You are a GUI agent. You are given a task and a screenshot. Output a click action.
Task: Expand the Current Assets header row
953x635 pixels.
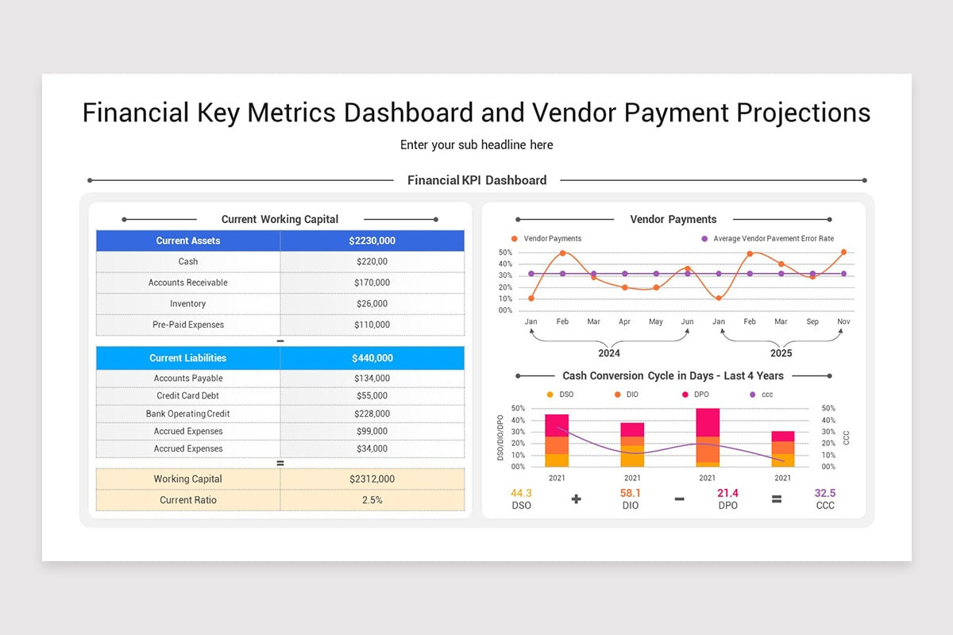pos(187,240)
